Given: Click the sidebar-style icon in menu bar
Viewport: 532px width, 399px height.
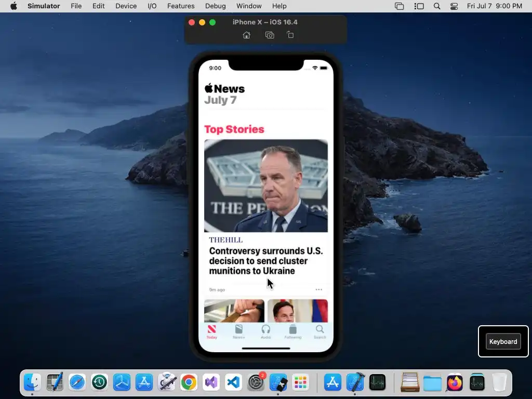Looking at the screenshot, I should (x=419, y=6).
